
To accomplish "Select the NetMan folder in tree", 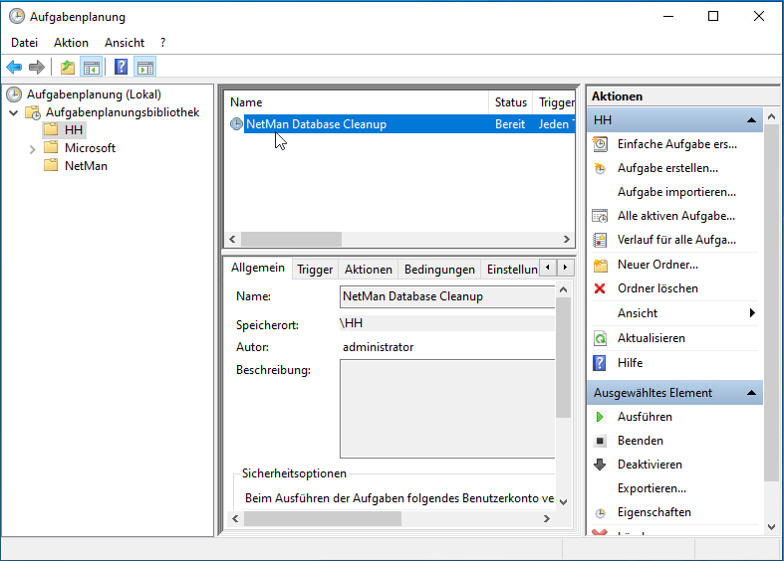I will (x=86, y=166).
